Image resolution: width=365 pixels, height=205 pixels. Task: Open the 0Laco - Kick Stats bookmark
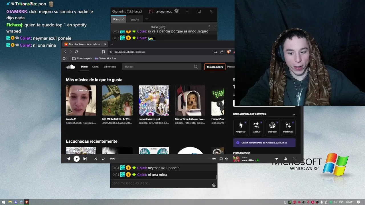point(106,58)
